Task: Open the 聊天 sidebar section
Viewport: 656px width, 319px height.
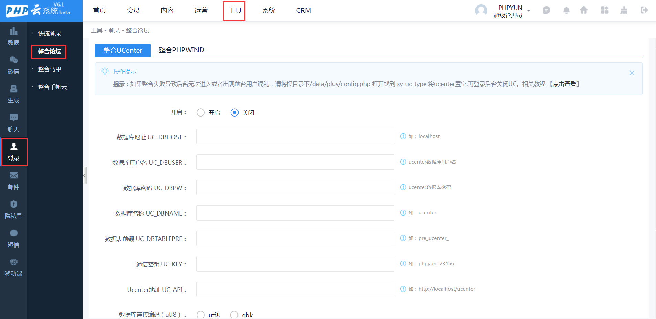Action: [13, 123]
